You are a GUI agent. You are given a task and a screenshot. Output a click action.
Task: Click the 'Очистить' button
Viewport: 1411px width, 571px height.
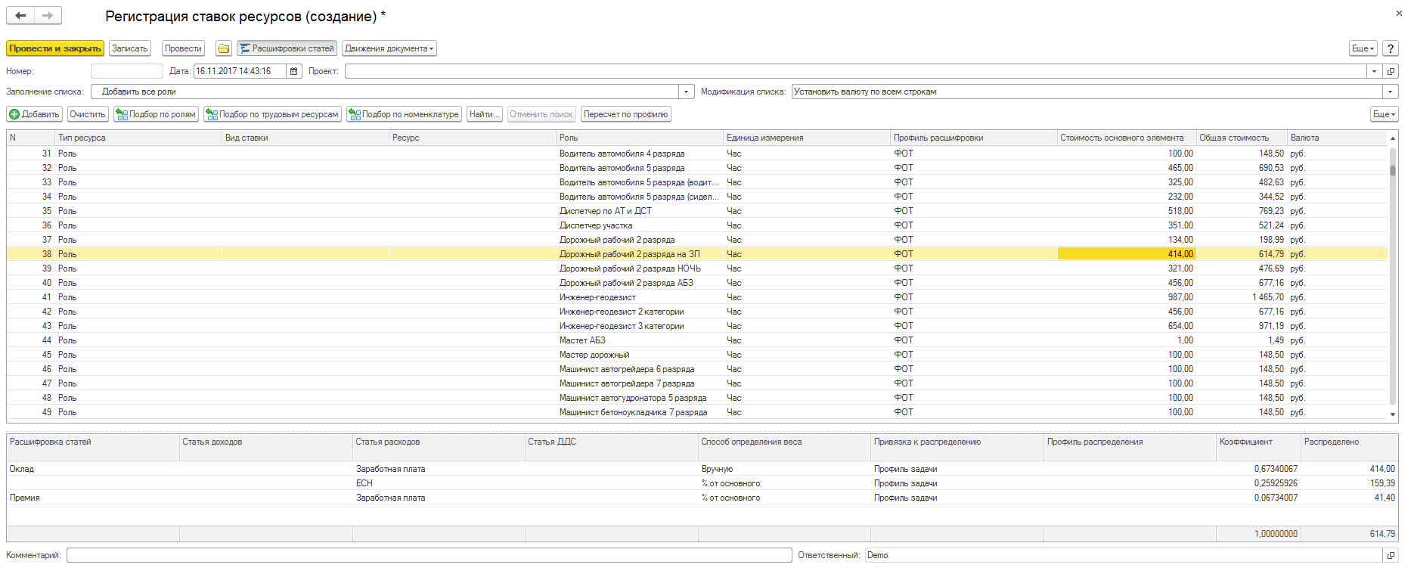coord(88,114)
